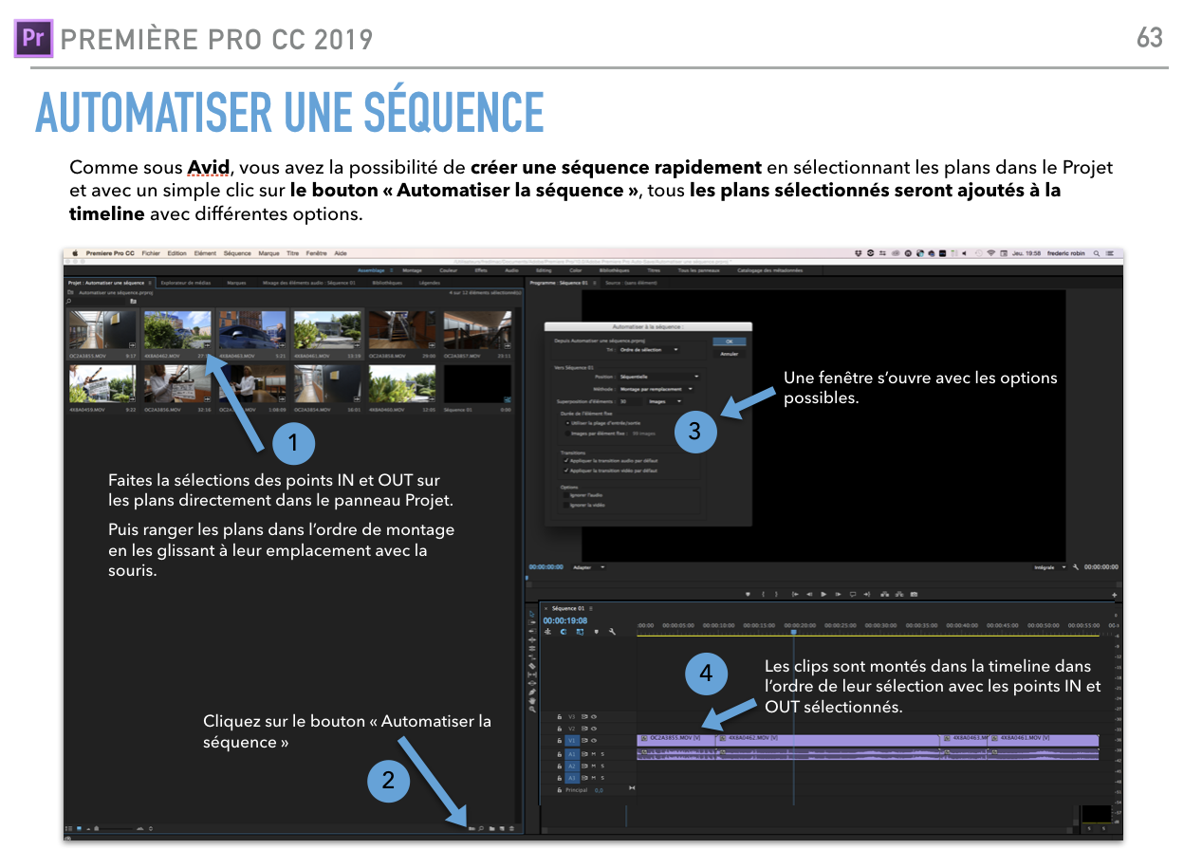
Task: Click the export frame camera icon
Action: (x=914, y=594)
